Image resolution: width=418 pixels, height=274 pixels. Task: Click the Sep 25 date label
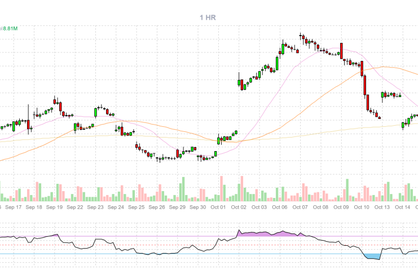[x=137, y=207]
